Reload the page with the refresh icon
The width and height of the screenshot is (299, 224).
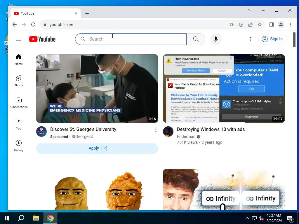33,24
